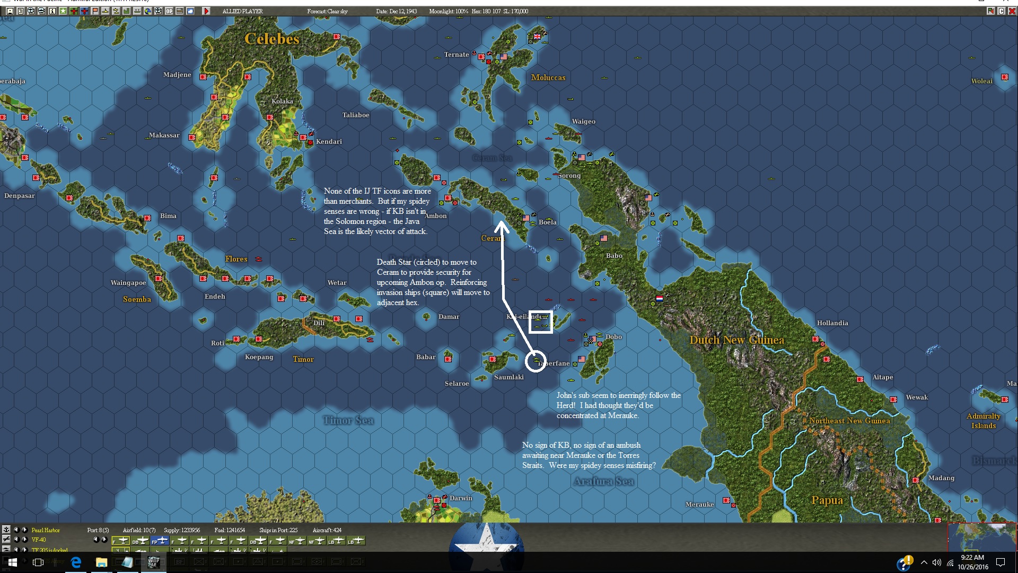Screen dimensions: 1018x573
Task: Click the orange flag toolbar icon
Action: (95, 11)
